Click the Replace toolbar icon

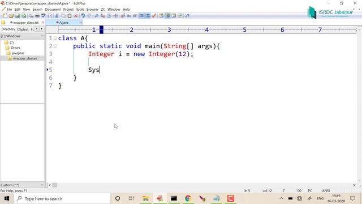tap(103, 16)
